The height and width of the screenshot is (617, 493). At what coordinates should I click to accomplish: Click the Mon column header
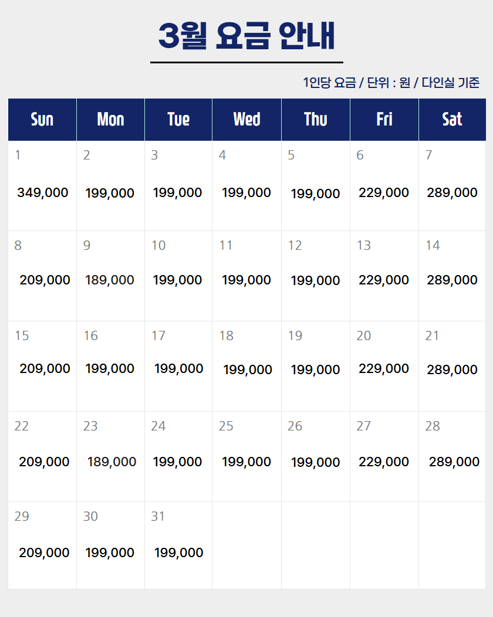tap(110, 120)
